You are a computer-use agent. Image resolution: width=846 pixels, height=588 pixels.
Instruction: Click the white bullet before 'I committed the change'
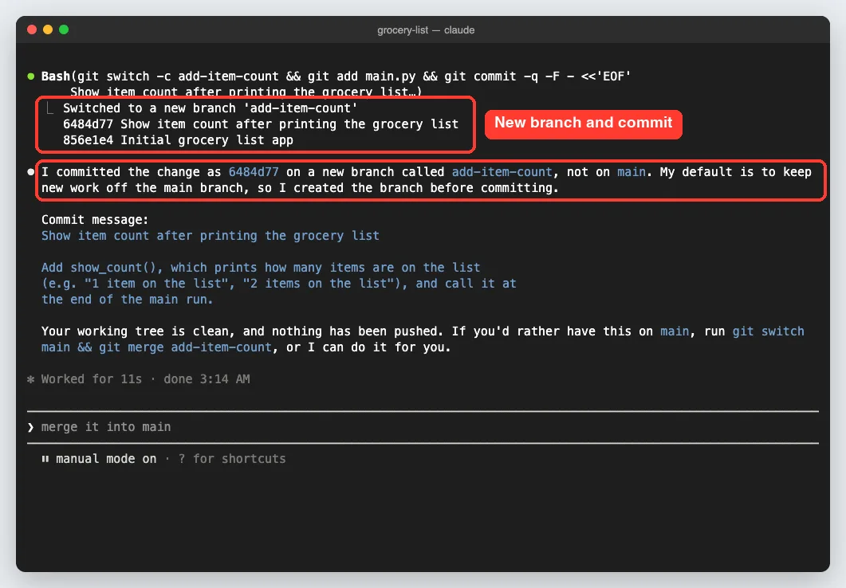(31, 172)
